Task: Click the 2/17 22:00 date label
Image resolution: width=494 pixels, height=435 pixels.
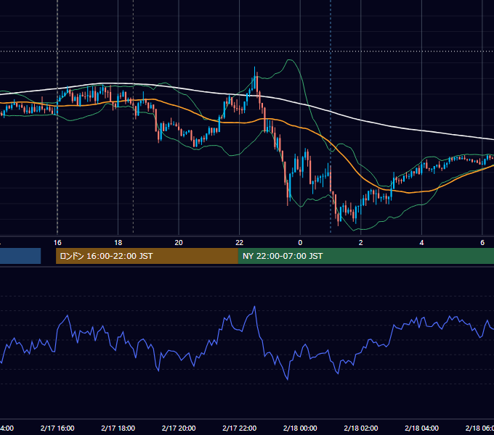Action: coord(240,428)
